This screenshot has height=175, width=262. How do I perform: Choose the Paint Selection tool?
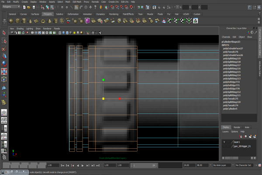[x=4, y=49]
